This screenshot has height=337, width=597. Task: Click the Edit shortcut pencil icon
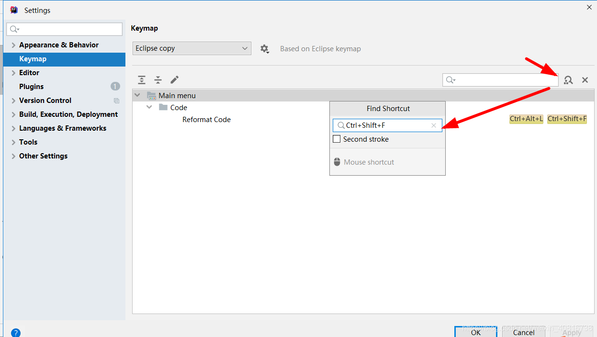coord(174,80)
